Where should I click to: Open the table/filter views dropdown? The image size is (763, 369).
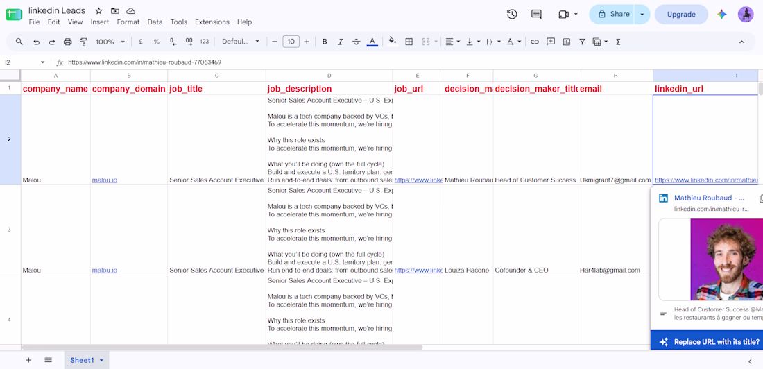click(600, 42)
